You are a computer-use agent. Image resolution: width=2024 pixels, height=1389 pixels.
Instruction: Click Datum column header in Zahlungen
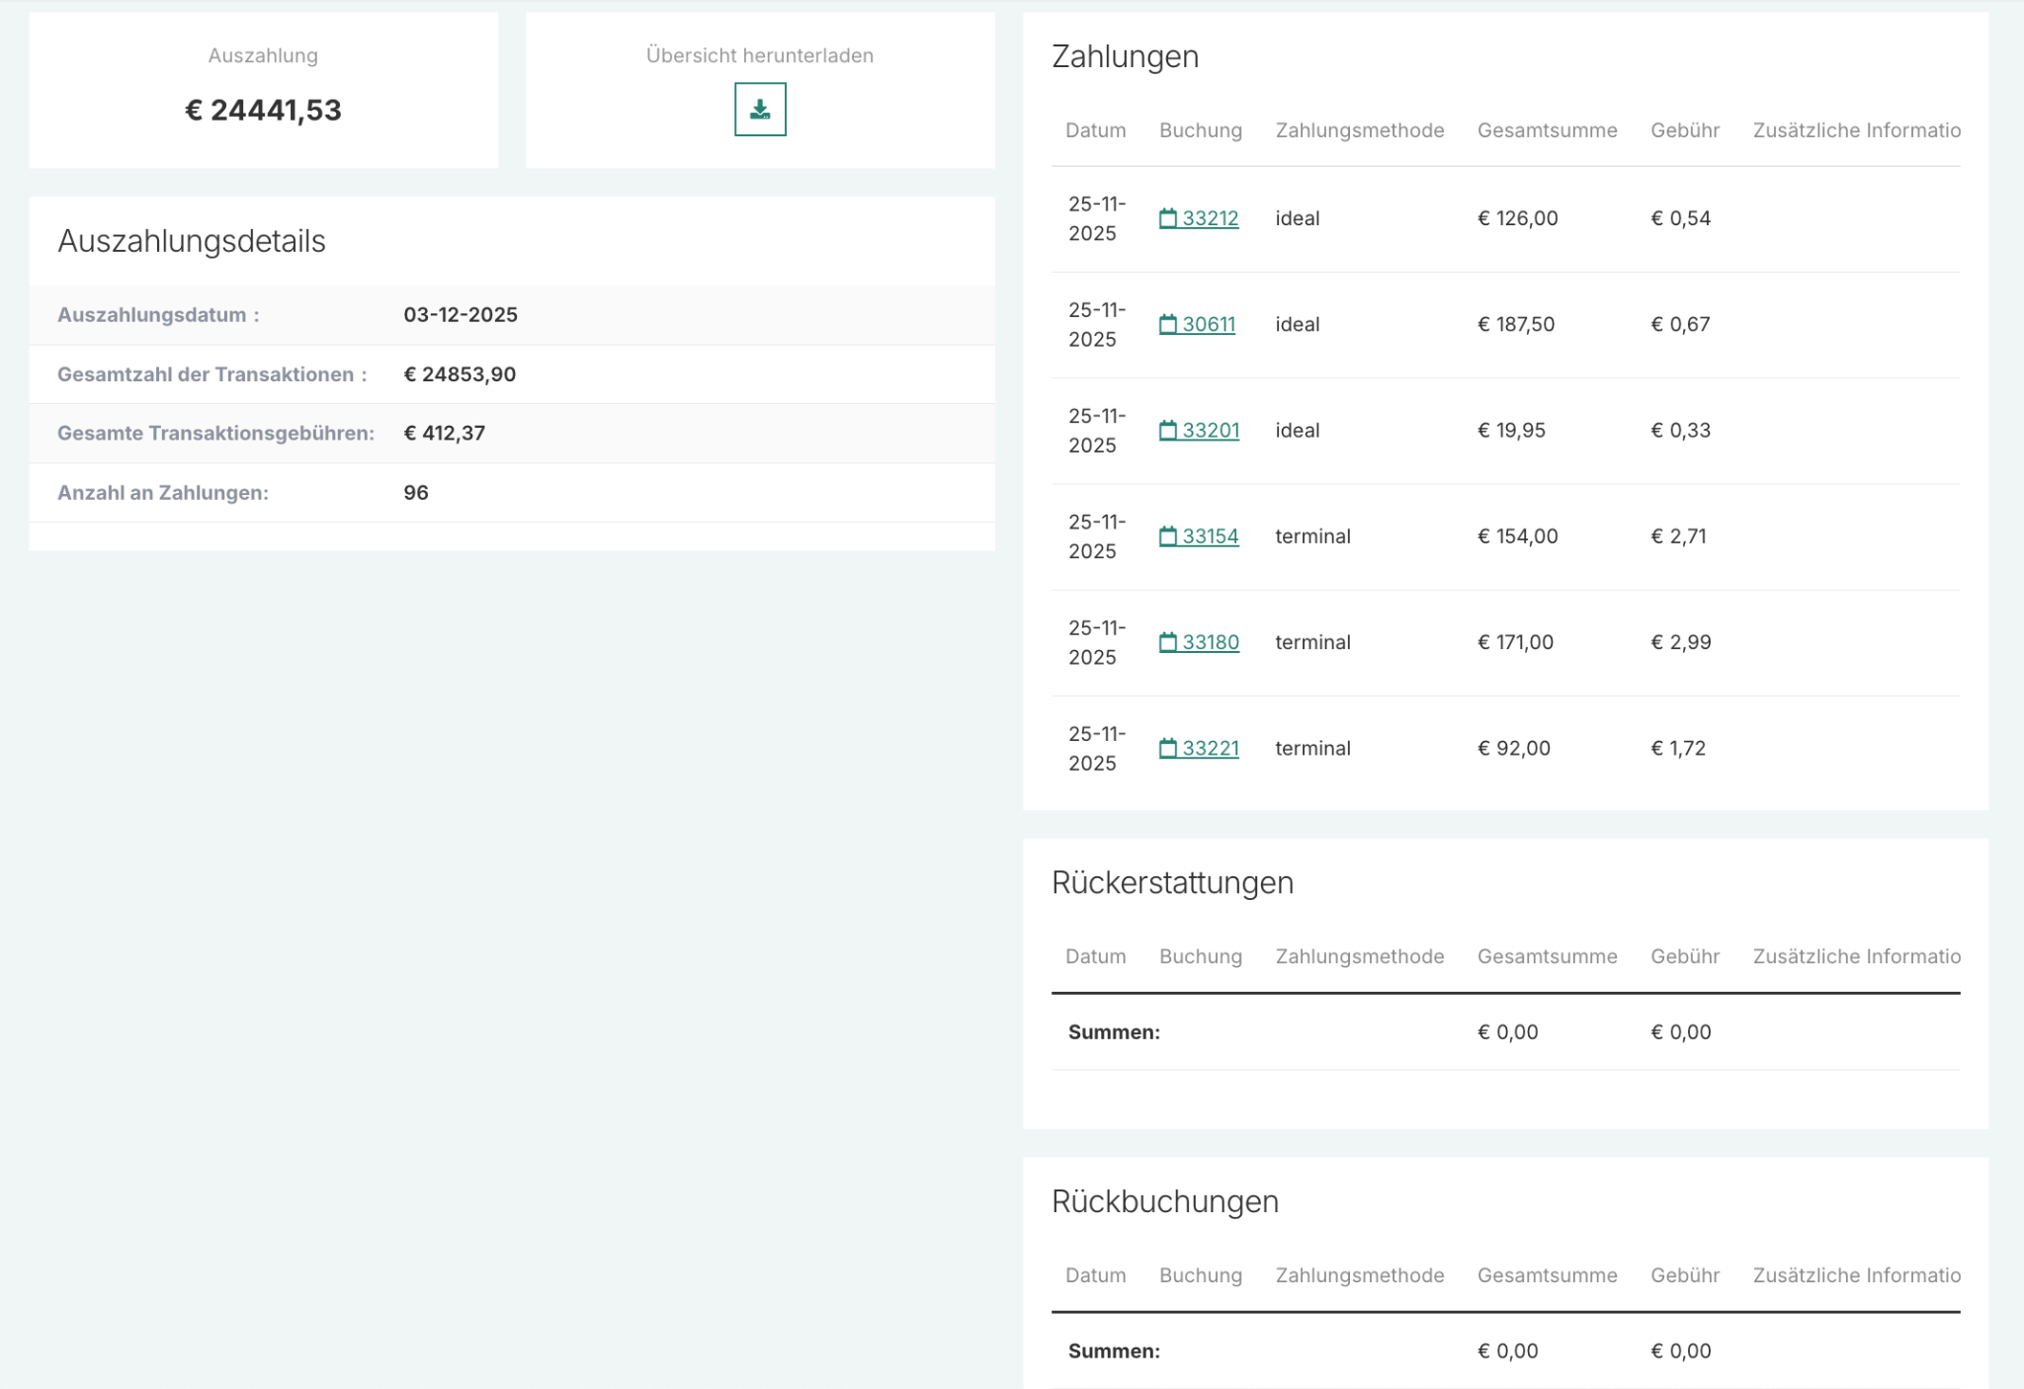click(x=1095, y=130)
